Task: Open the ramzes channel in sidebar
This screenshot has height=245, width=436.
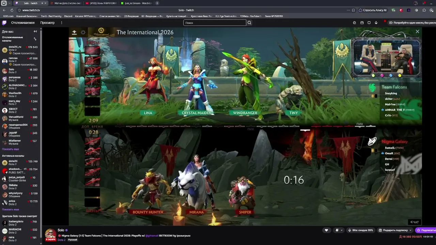Action: coord(20,61)
